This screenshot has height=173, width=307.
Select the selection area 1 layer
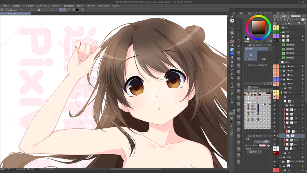click(291, 58)
